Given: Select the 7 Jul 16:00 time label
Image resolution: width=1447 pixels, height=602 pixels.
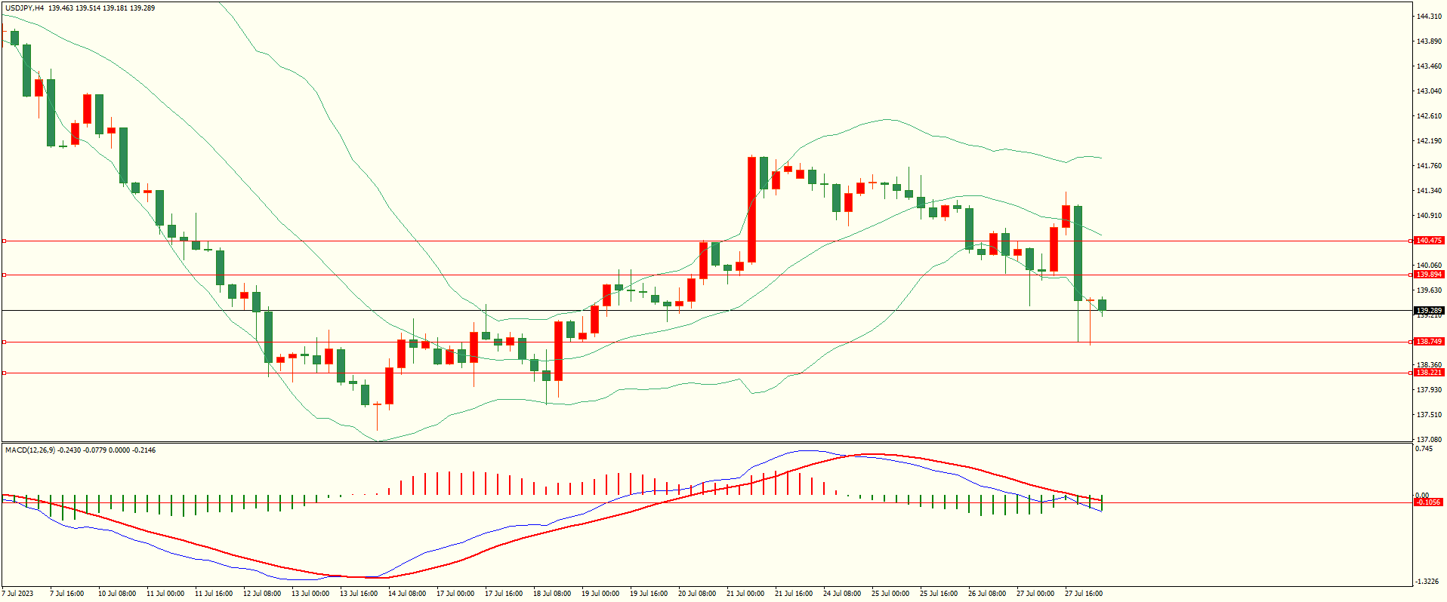Looking at the screenshot, I should [67, 594].
